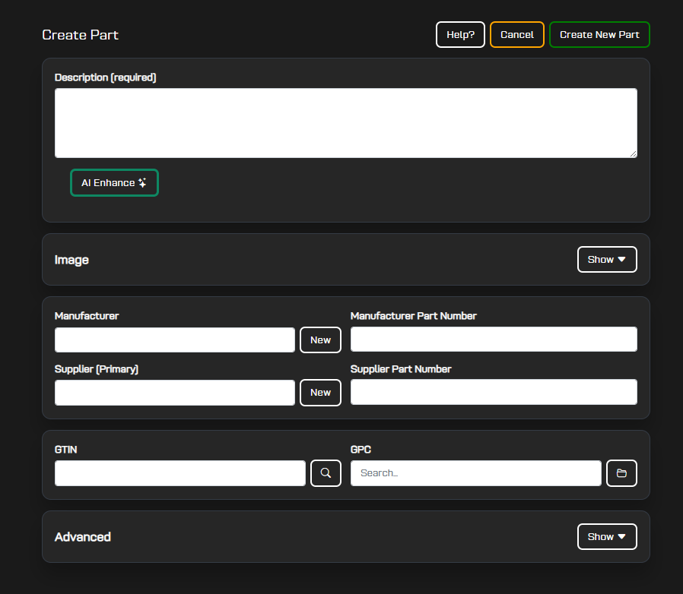Image resolution: width=683 pixels, height=594 pixels.
Task: Click the AI Enhance button
Action: [114, 183]
